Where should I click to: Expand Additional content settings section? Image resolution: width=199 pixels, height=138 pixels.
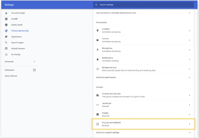tap(189, 133)
